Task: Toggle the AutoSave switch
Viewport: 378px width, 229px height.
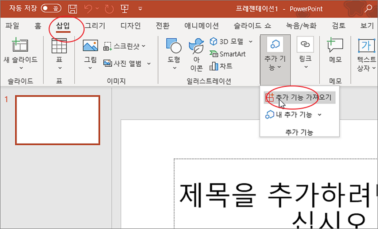Action: [x=51, y=8]
